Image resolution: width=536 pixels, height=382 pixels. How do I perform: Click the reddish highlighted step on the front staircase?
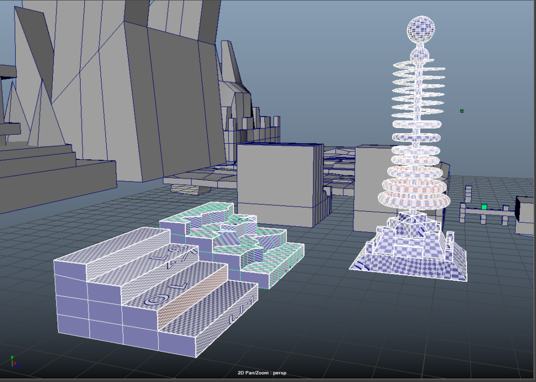pos(191,298)
